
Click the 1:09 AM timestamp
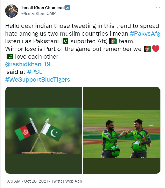[13, 181]
